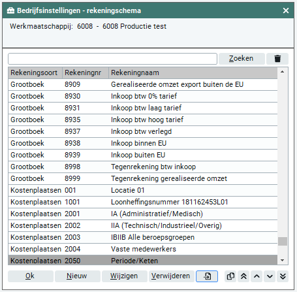Click the copy account icon
Viewport: 297px width, 292px height.
[230, 276]
